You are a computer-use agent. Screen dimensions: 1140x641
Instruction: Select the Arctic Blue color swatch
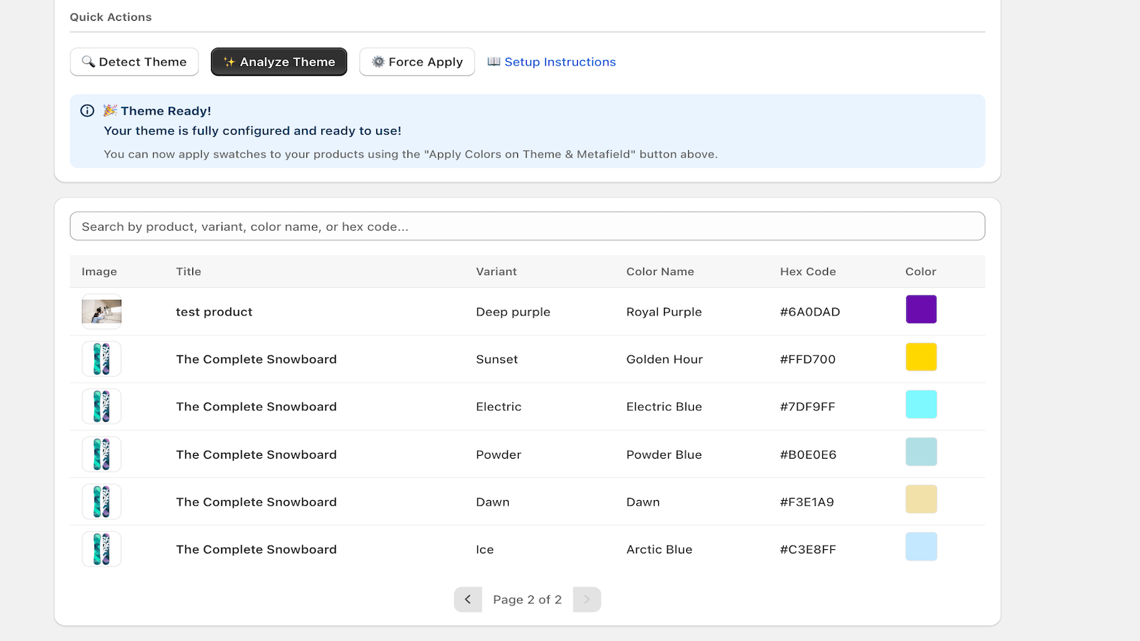[x=921, y=547]
